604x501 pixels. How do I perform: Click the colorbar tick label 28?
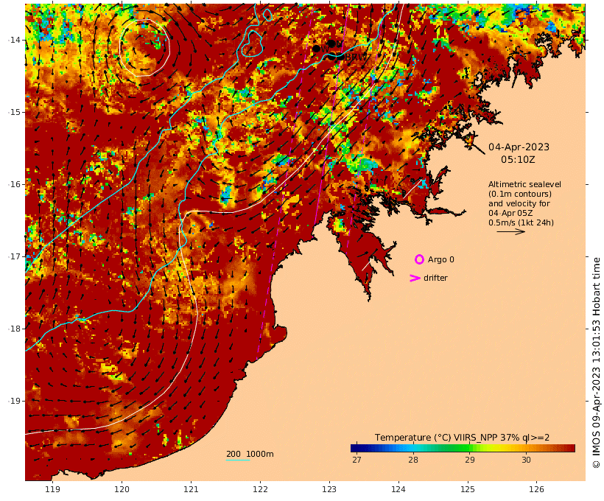pyautogui.click(x=413, y=460)
